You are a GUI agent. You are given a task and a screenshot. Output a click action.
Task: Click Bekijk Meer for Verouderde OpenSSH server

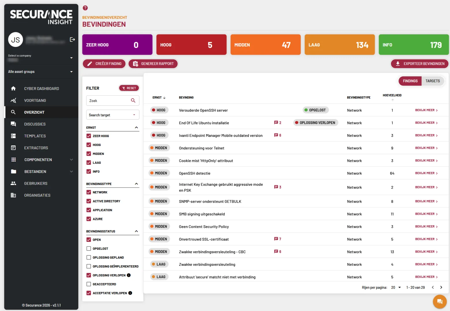(x=426, y=110)
